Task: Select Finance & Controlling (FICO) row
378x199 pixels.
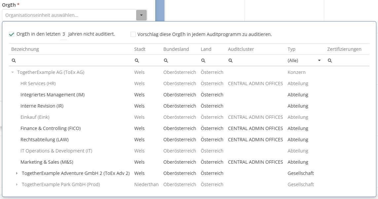Action: click(x=51, y=128)
